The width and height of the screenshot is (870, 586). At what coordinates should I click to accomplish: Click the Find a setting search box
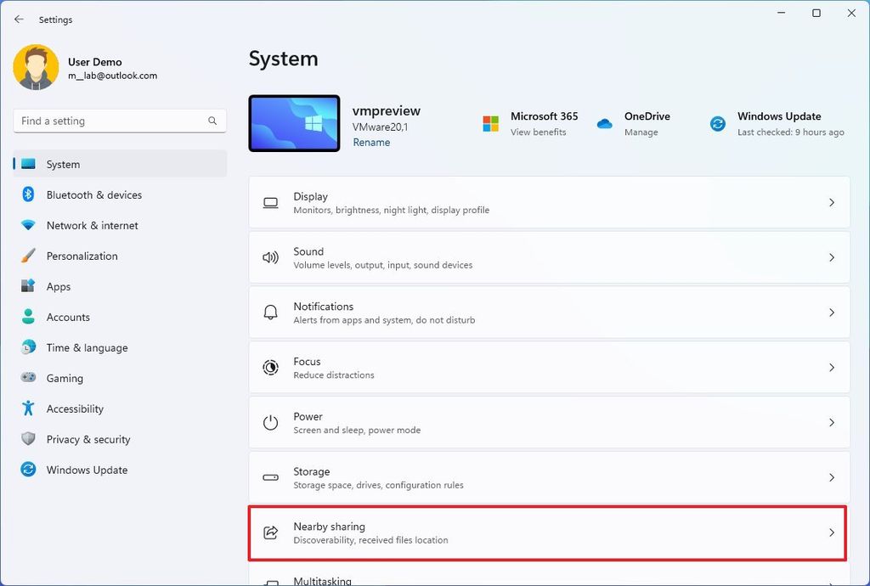pyautogui.click(x=119, y=121)
